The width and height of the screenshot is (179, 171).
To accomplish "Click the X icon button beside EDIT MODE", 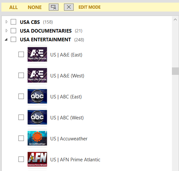I will click(69, 7).
